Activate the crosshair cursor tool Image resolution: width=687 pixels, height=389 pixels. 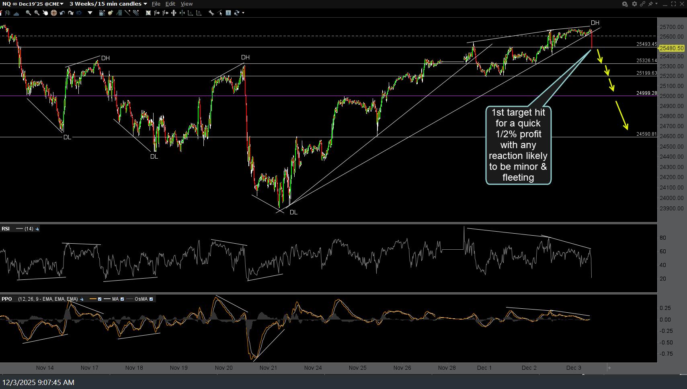pyautogui.click(x=53, y=13)
